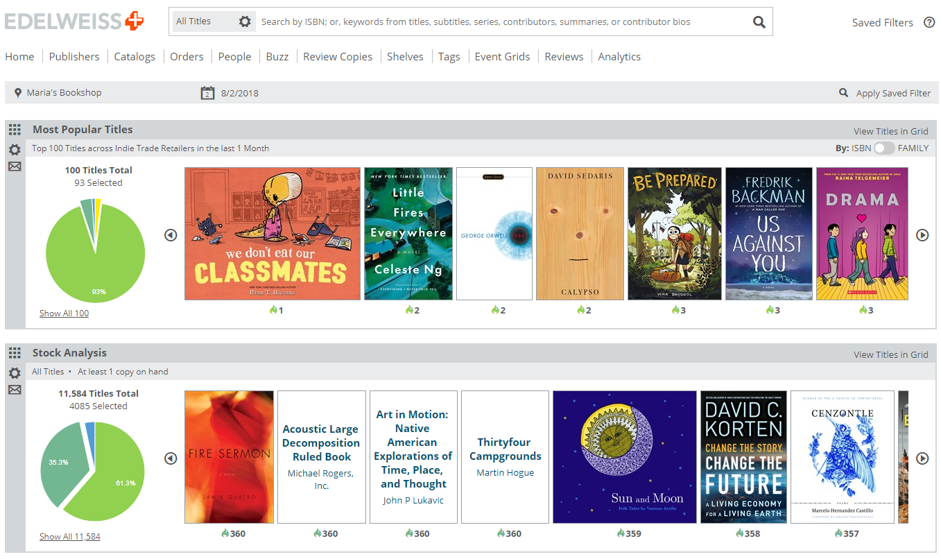
Task: Click Show All 100 link
Action: point(64,313)
